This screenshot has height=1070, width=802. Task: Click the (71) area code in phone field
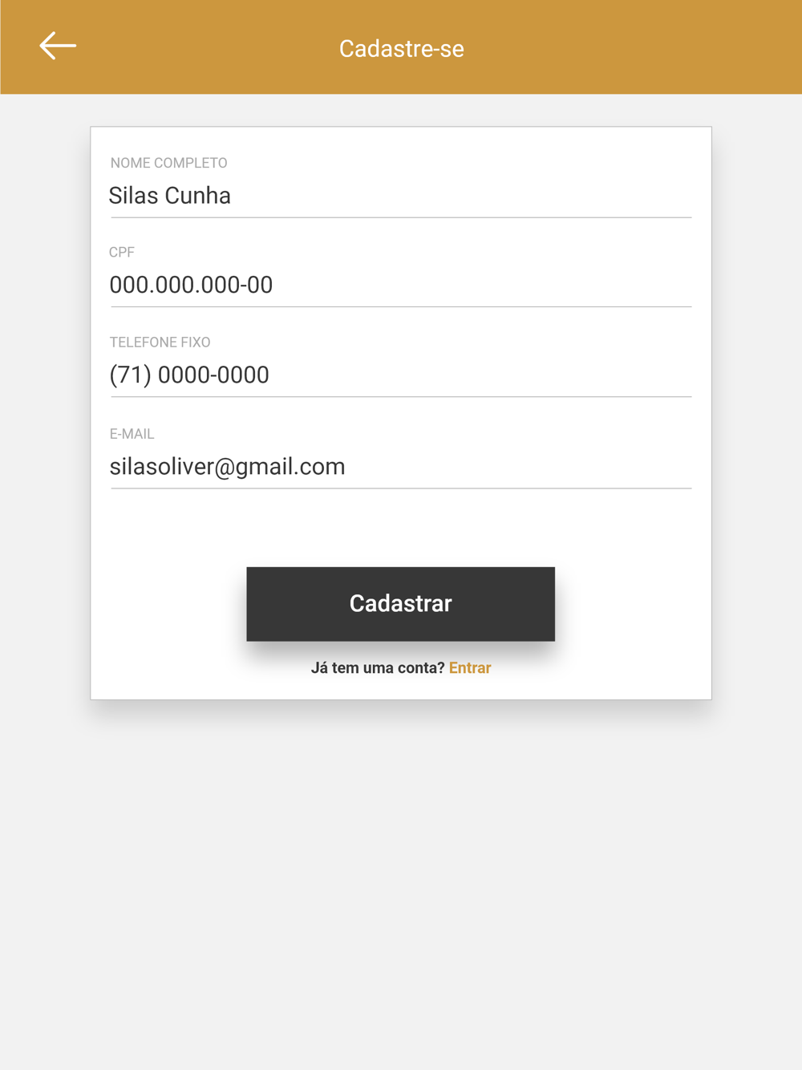pyautogui.click(x=131, y=375)
